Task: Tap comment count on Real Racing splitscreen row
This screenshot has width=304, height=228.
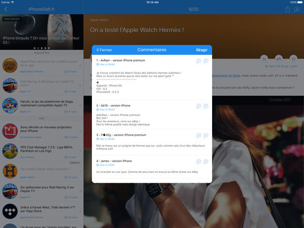Action: click(70, 197)
